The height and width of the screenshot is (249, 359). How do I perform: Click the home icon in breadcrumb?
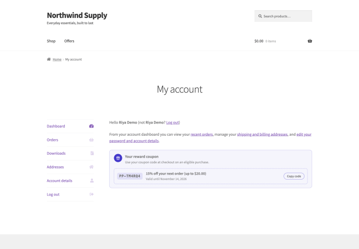click(49, 59)
